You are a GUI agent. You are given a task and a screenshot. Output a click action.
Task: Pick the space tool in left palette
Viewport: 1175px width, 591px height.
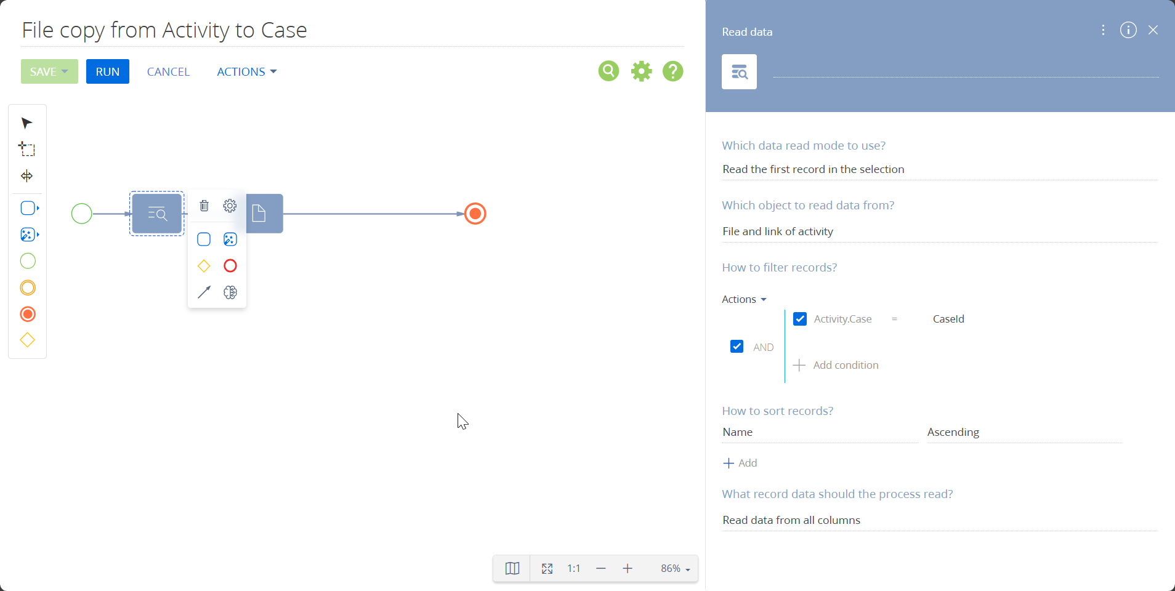tap(27, 176)
